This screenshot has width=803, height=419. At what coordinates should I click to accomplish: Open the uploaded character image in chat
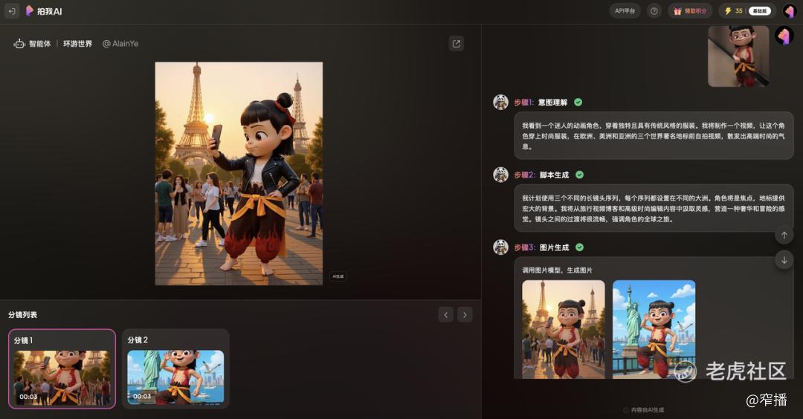(738, 56)
